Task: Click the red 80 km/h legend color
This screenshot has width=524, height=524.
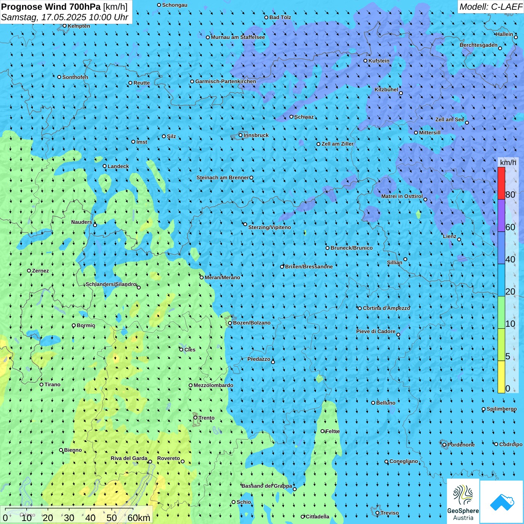Action: click(x=501, y=183)
